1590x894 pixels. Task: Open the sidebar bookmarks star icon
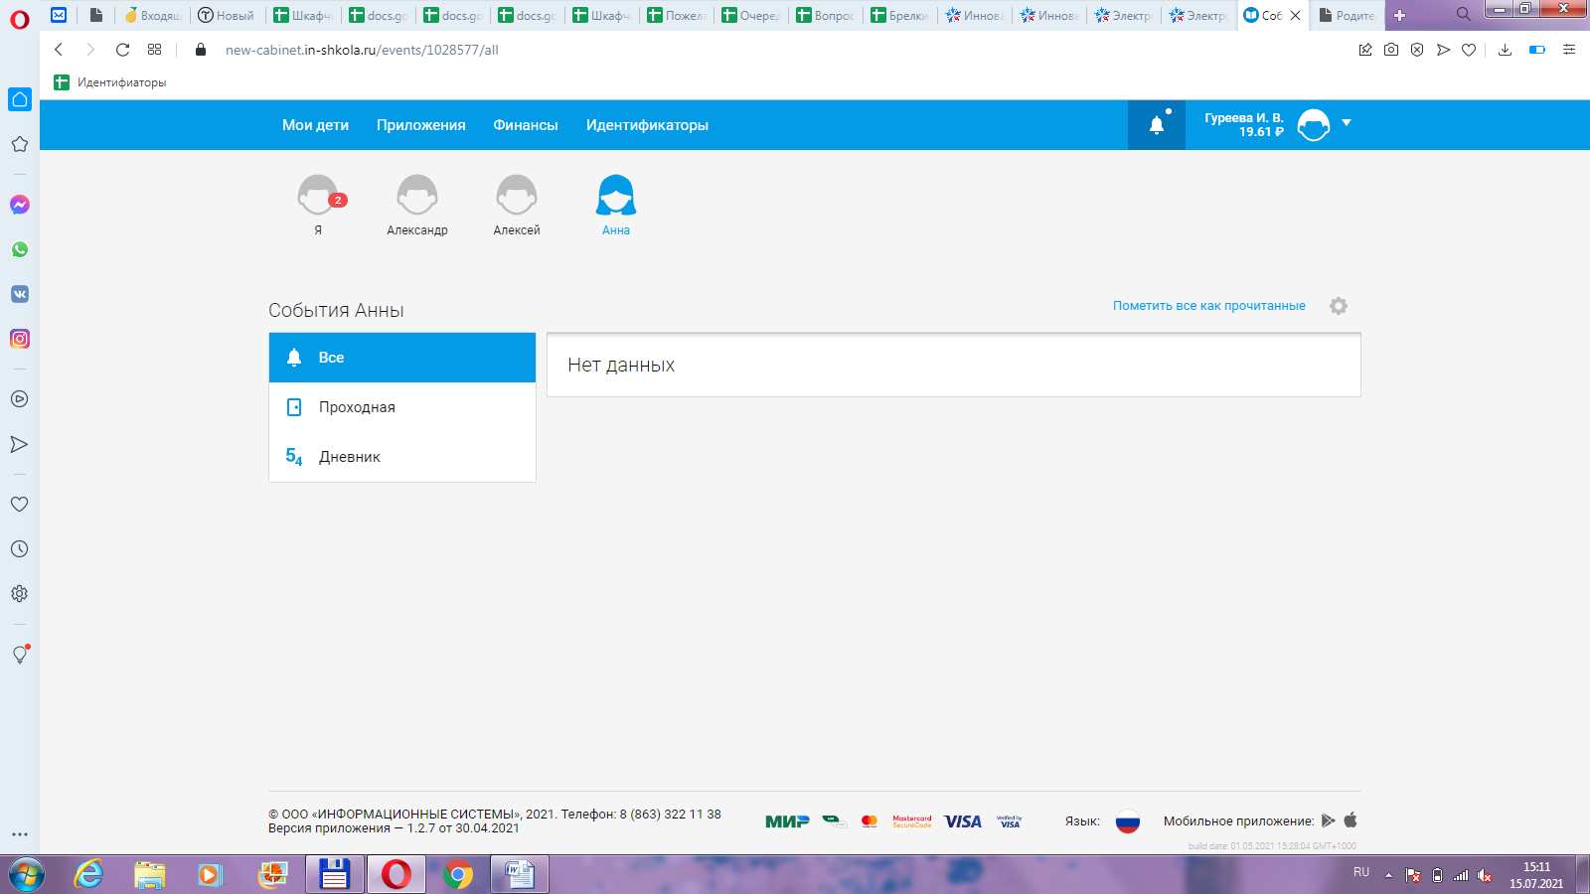click(19, 144)
